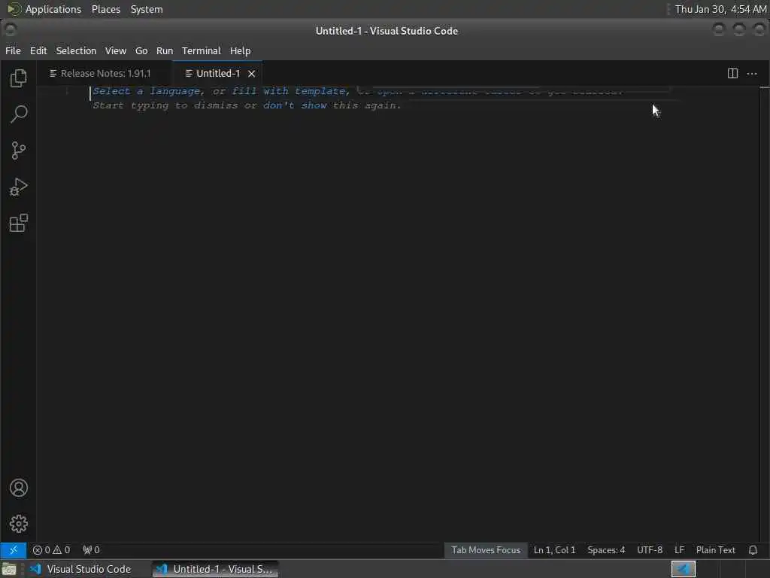Open the Source Control view

(18, 151)
